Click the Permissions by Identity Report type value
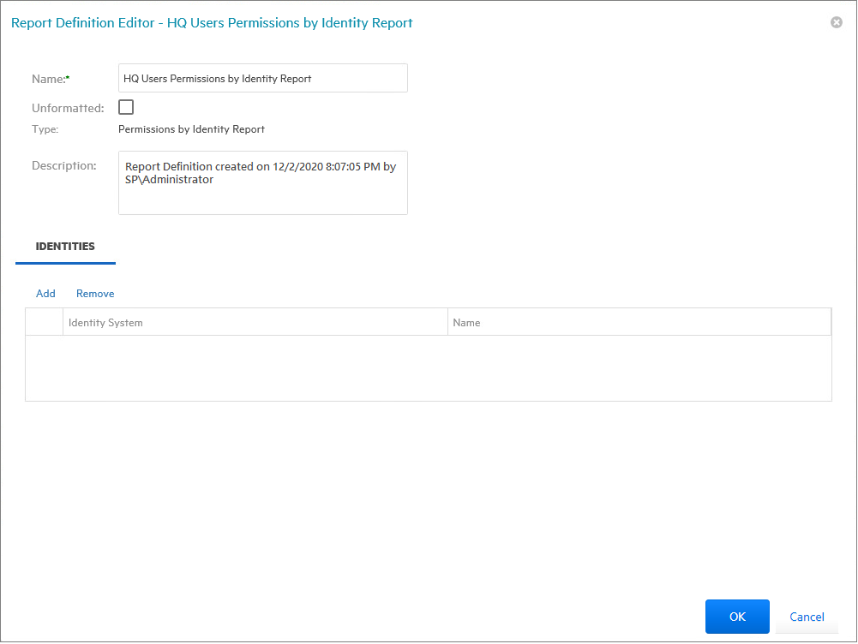This screenshot has height=644, width=858. (x=191, y=129)
